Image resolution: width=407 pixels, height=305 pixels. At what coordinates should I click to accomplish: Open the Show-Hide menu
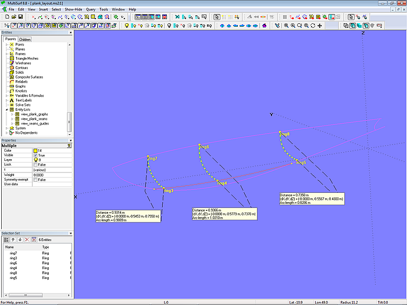coord(73,10)
